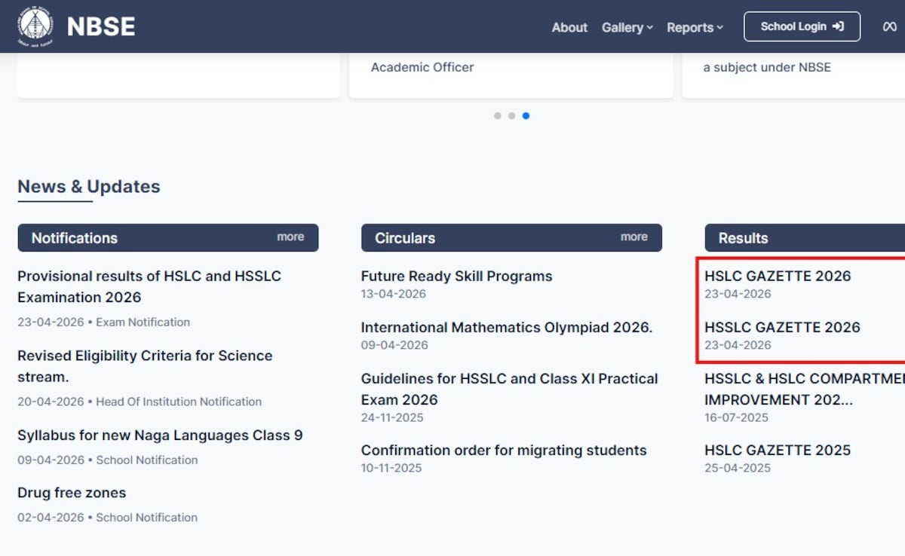
Task: Select the first carousel dot
Action: pos(497,116)
